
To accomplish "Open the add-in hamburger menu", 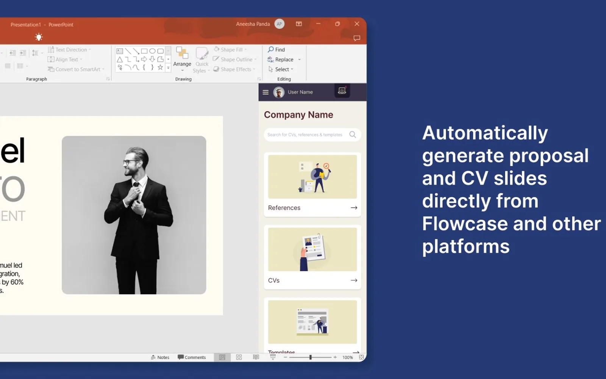I will point(266,92).
